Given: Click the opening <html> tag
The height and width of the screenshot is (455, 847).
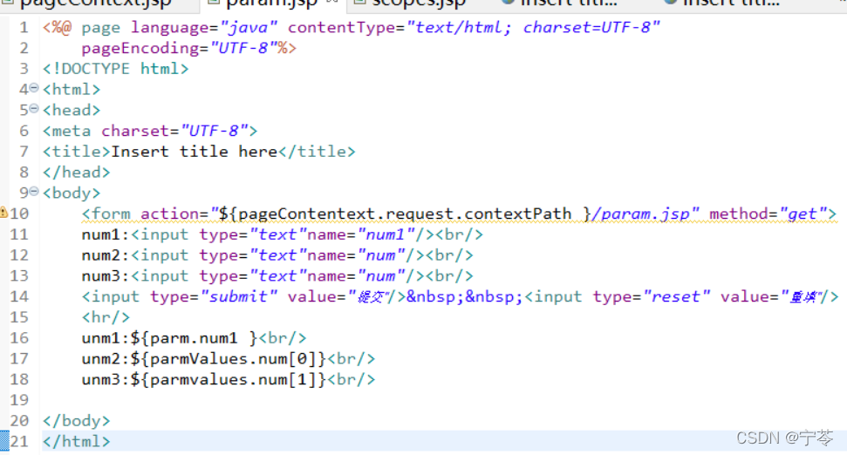Looking at the screenshot, I should [x=72, y=90].
